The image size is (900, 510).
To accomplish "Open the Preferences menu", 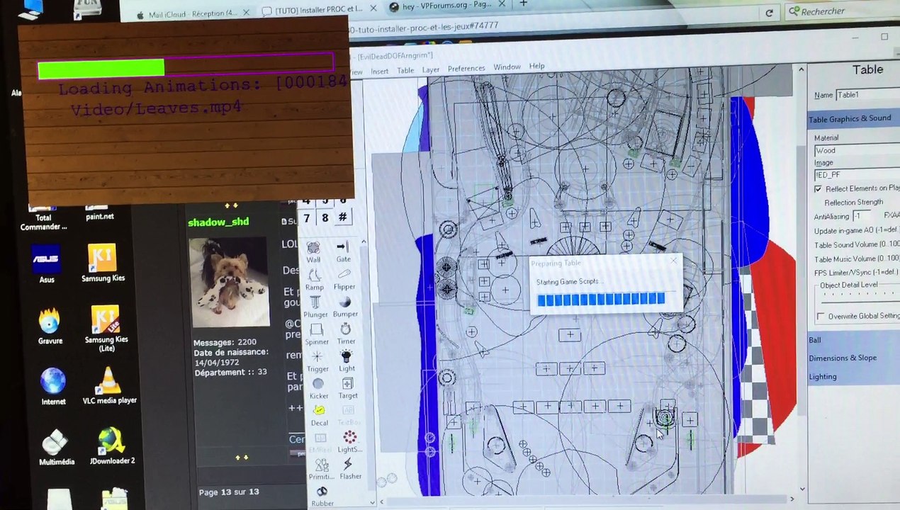I will click(x=466, y=69).
